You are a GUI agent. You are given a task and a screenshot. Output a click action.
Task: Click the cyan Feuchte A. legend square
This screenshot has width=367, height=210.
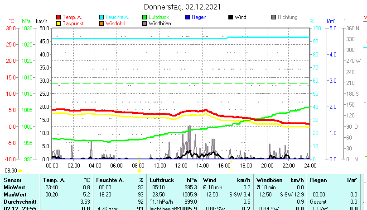[101, 17]
